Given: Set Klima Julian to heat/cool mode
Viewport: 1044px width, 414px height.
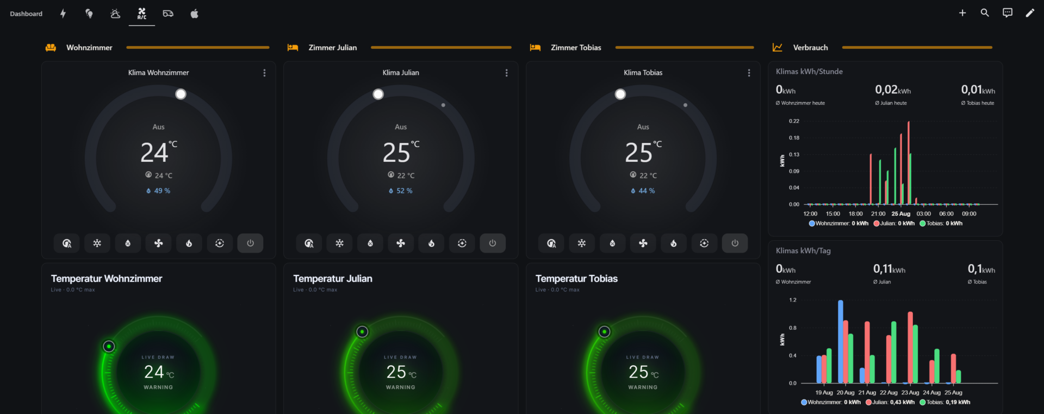Looking at the screenshot, I should tap(462, 243).
